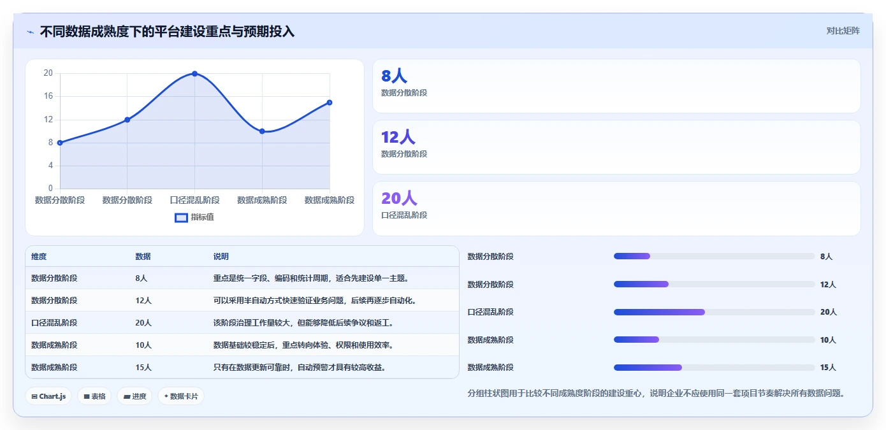The height and width of the screenshot is (430, 886).
Task: Click the footnote starting 分组柱状图用于比较
Action: click(x=656, y=393)
